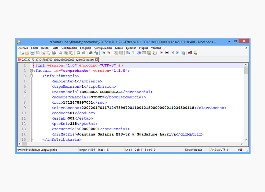
Task: Open the Lenguaje menu
Action: 85,48
